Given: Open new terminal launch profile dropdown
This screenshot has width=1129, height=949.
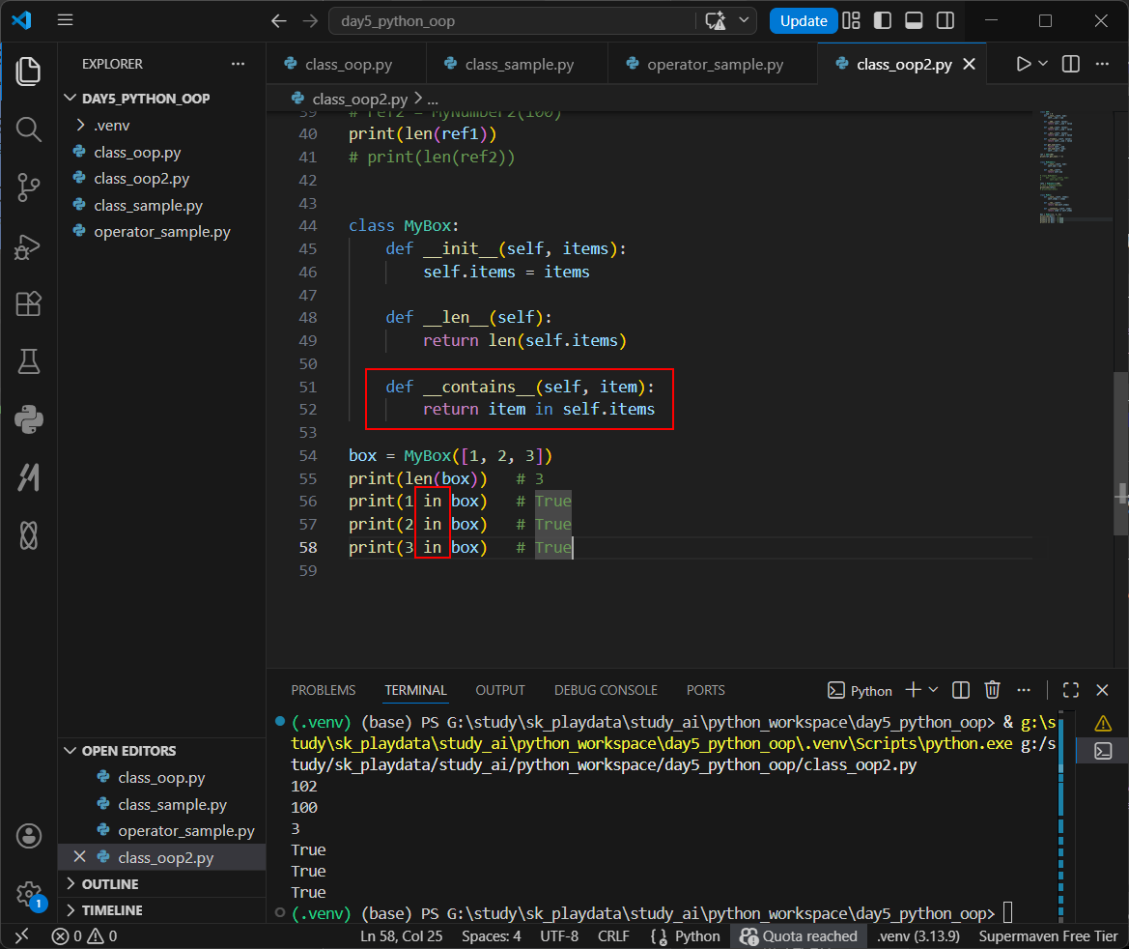Looking at the screenshot, I should (933, 690).
